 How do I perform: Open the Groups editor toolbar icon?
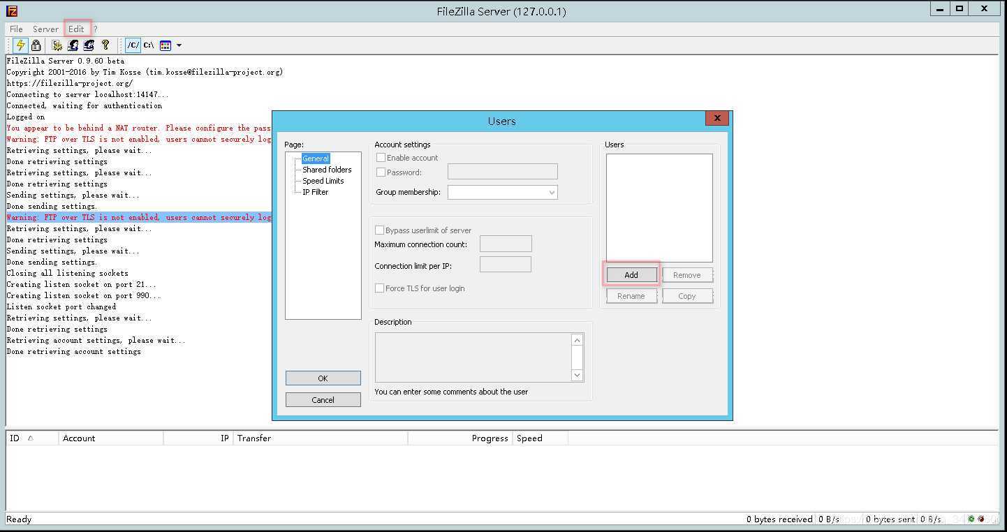point(89,45)
